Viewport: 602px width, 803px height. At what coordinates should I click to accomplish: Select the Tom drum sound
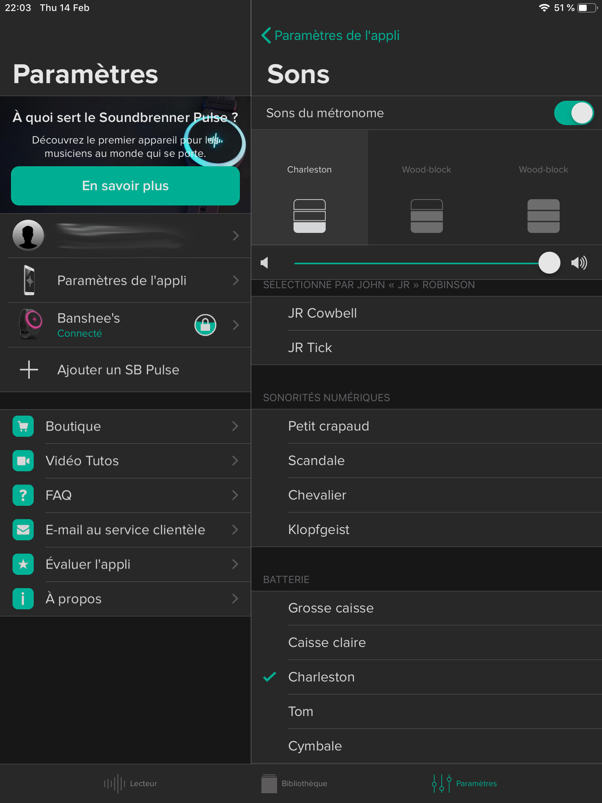pos(426,712)
